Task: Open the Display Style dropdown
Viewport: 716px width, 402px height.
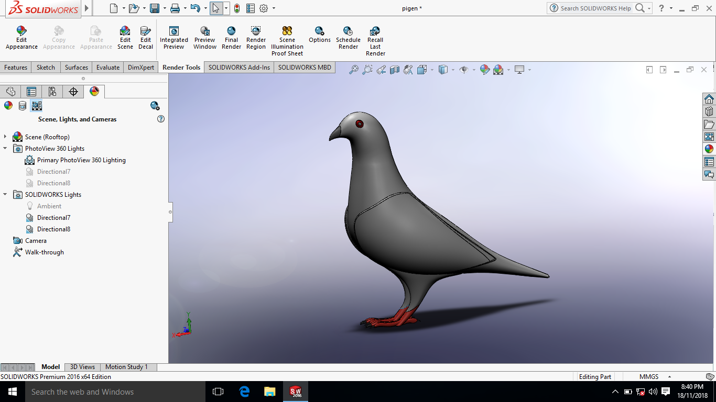Action: click(453, 70)
